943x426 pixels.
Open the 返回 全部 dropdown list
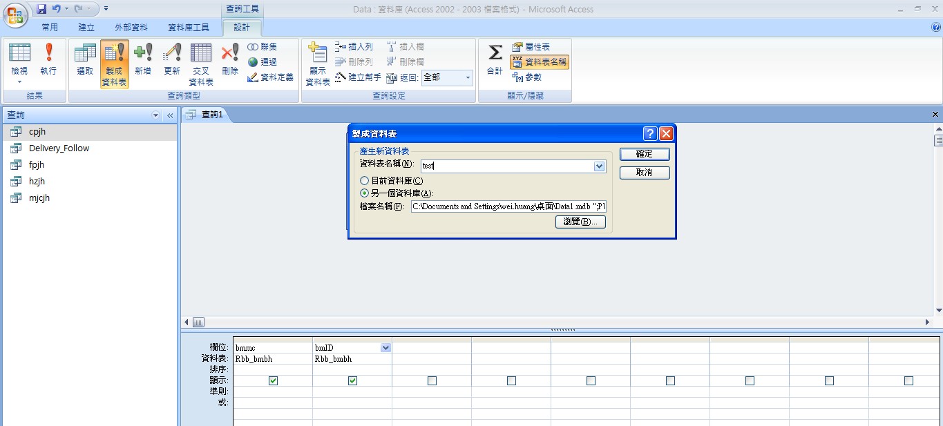(467, 78)
